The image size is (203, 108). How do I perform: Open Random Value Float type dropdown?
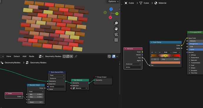pyautogui.click(x=36, y=91)
